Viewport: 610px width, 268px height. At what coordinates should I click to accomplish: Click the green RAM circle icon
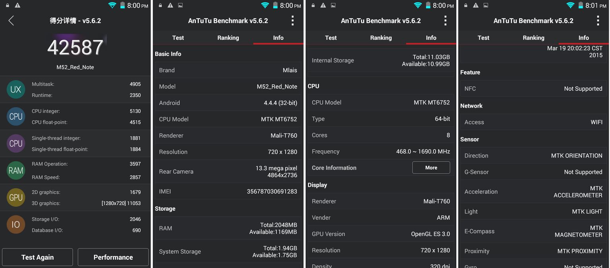click(16, 170)
